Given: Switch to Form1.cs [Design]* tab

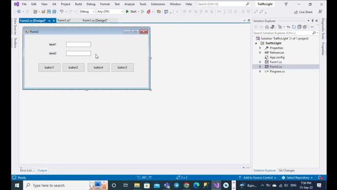Looking at the screenshot, I should coord(95,21).
